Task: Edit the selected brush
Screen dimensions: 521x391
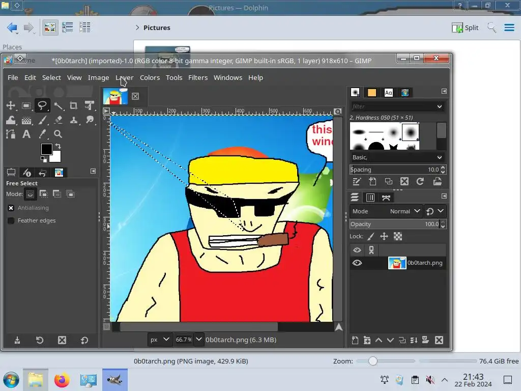Action: point(357,181)
